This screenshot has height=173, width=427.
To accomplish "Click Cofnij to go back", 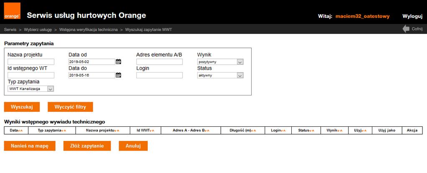I will (x=417, y=29).
